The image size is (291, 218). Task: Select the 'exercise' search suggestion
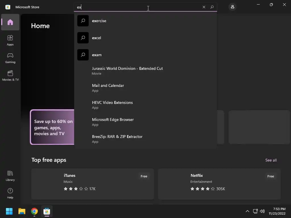[145, 21]
